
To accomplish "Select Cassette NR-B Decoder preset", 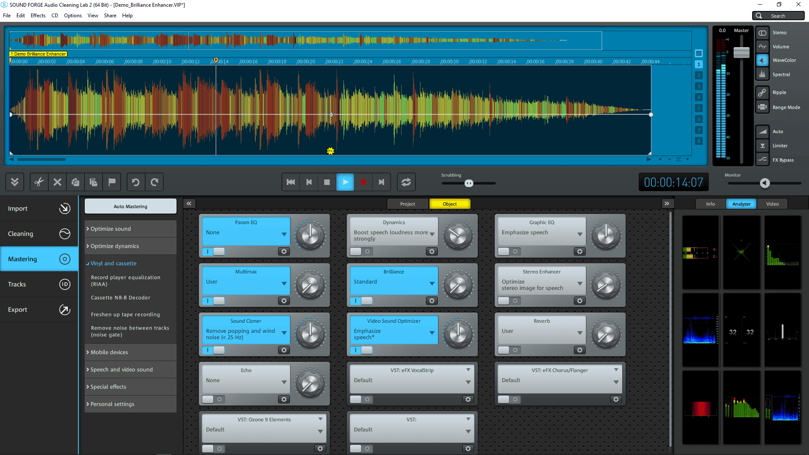I will [121, 297].
